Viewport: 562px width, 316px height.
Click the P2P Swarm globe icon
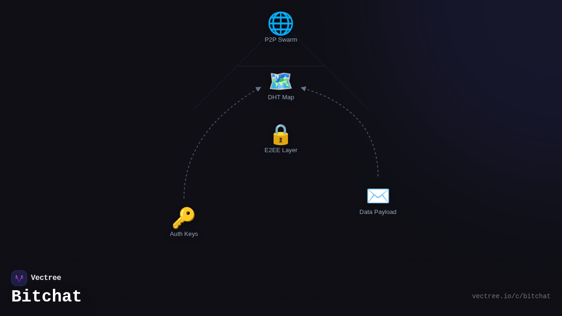[281, 23]
